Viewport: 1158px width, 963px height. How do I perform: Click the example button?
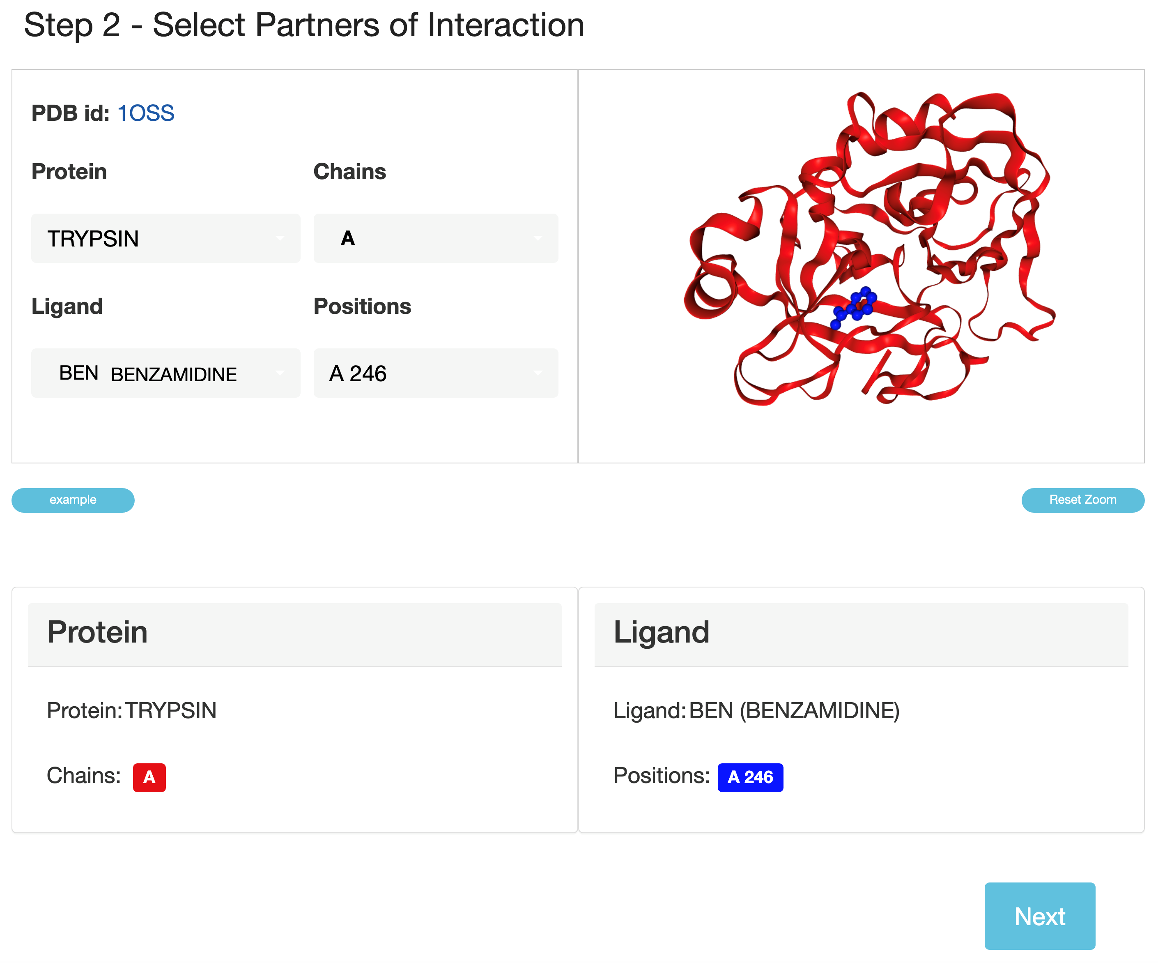[x=73, y=500]
